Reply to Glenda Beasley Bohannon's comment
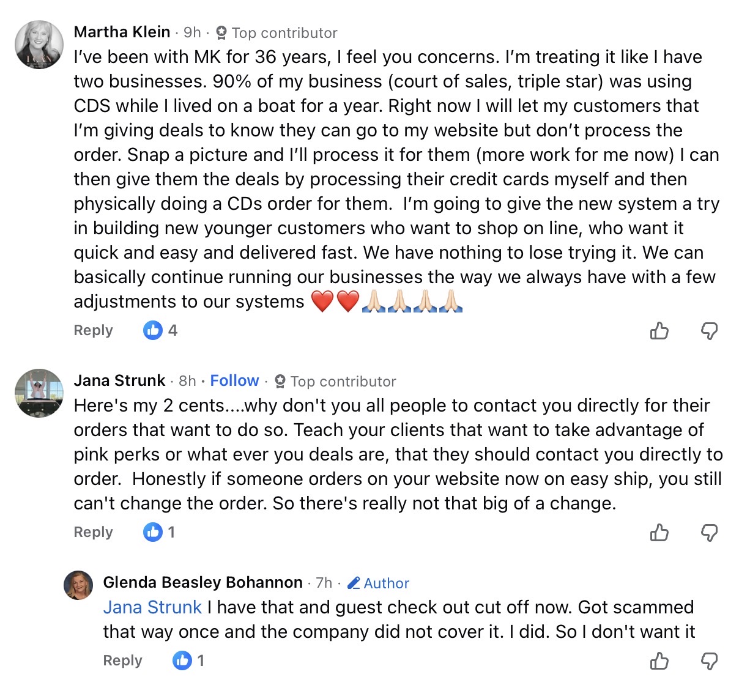Image resolution: width=739 pixels, height=688 pixels. click(122, 660)
